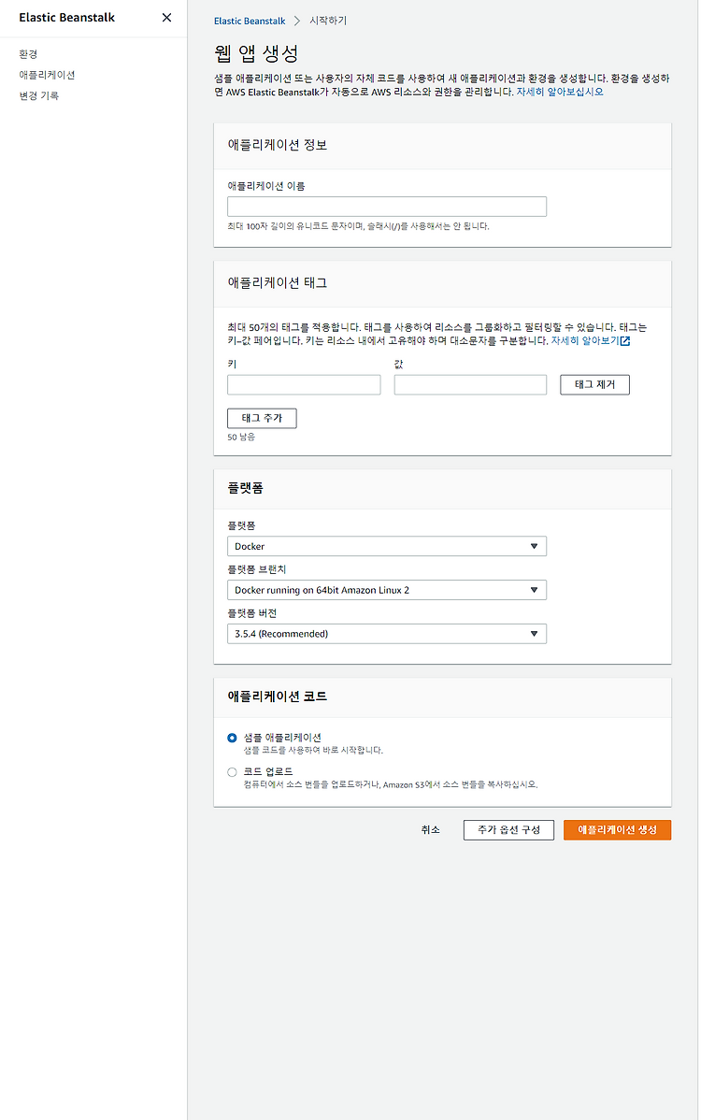Select the 샘플 애플리케이션 radio button
This screenshot has width=701, height=1120.
[x=232, y=738]
